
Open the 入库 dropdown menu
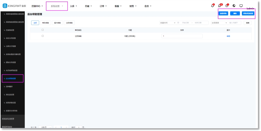(73, 6)
